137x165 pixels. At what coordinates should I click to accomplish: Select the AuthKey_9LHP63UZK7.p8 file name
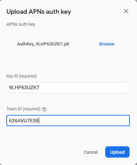coord(43,44)
